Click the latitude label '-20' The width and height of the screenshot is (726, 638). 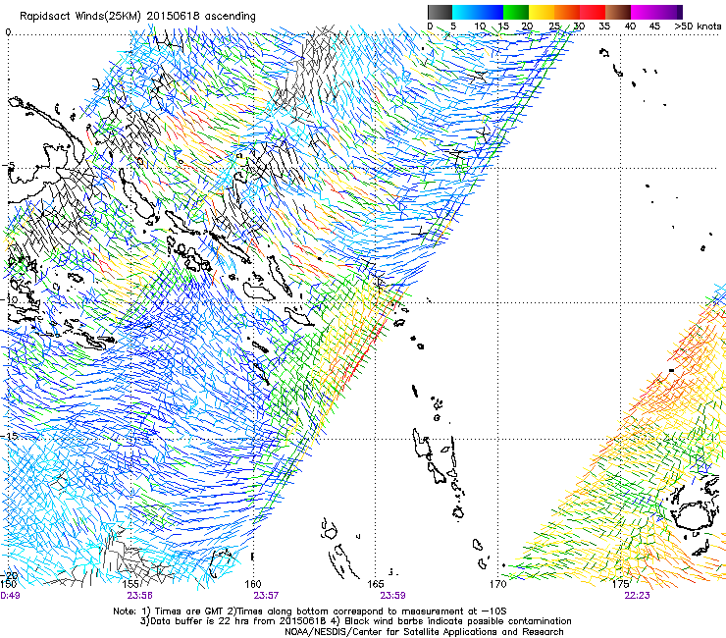pos(10,576)
